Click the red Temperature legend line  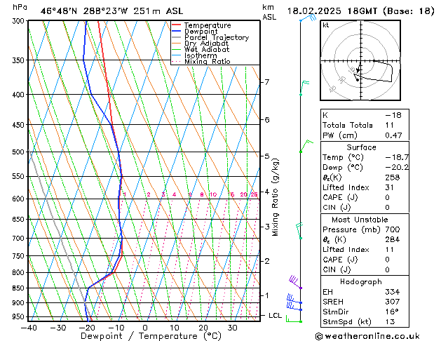click(x=176, y=25)
